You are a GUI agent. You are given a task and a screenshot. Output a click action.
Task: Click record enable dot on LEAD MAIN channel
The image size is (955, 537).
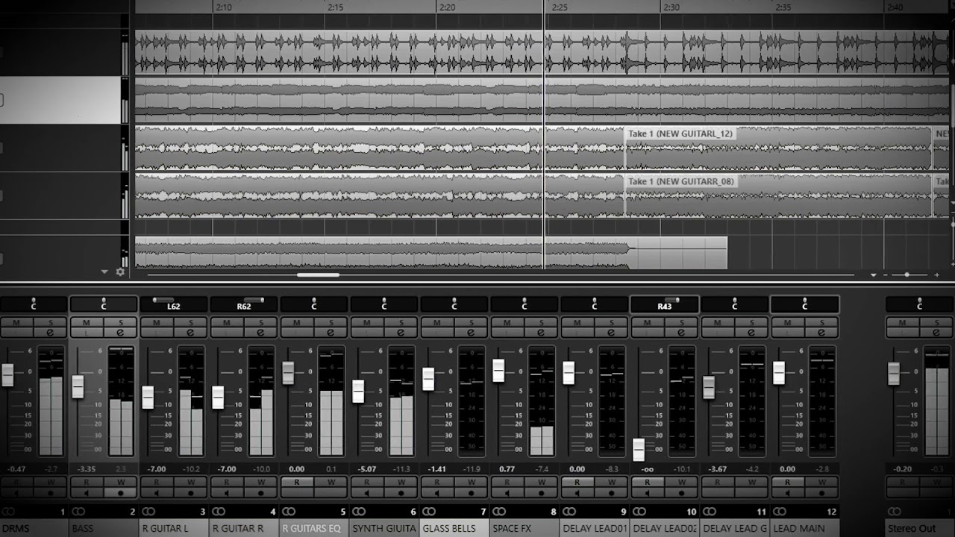822,493
